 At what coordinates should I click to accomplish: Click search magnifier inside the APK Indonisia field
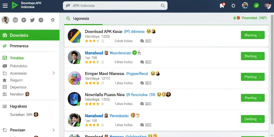point(163,6)
